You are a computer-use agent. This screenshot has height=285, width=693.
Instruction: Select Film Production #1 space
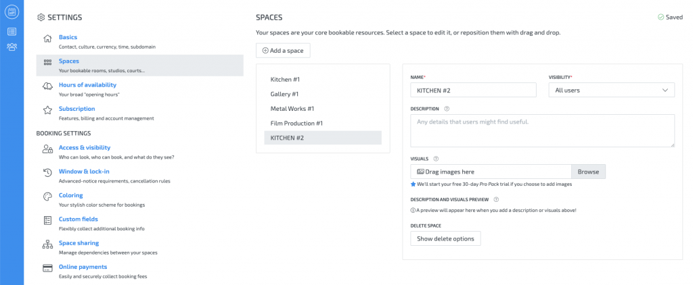coord(296,123)
